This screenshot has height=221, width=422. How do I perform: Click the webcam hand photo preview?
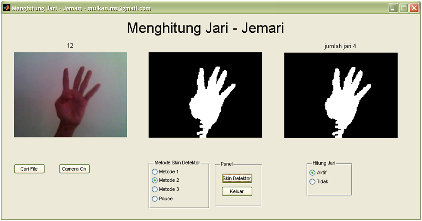pyautogui.click(x=71, y=95)
